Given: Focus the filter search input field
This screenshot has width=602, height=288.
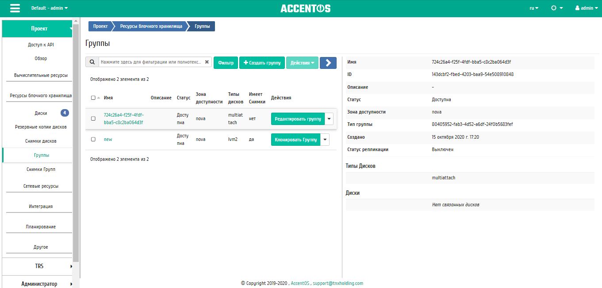Looking at the screenshot, I should pos(151,62).
